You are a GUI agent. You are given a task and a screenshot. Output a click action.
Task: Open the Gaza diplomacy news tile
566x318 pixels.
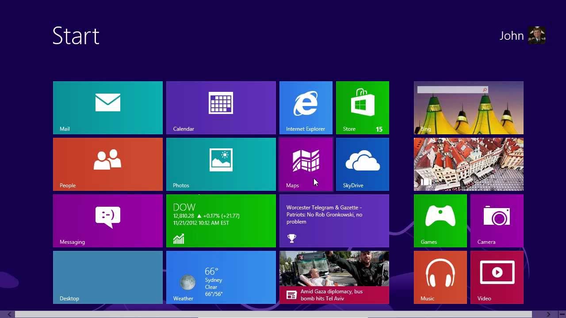coord(334,277)
